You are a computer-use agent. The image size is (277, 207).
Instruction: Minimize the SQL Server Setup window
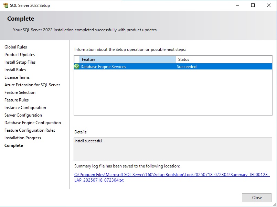click(237, 5)
